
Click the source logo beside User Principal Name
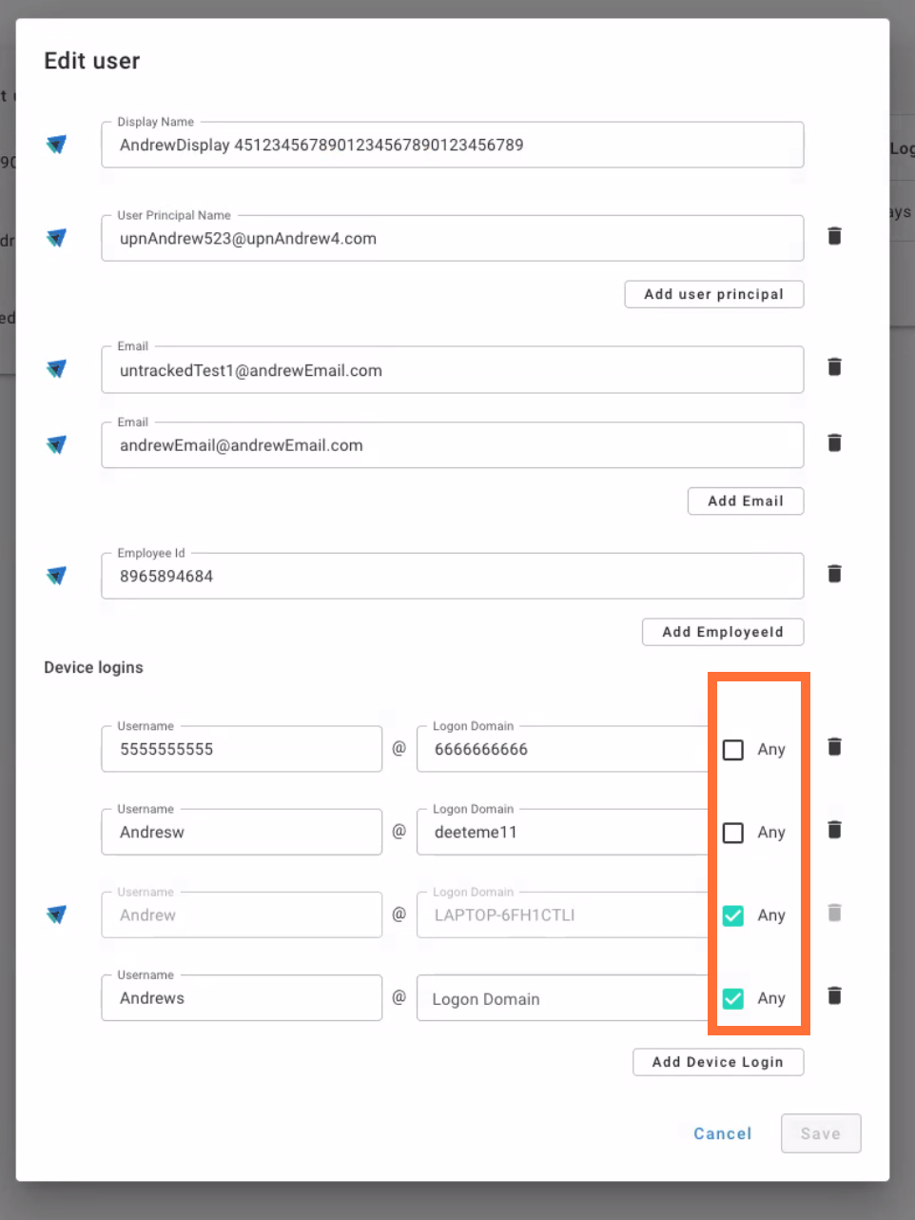tap(57, 238)
